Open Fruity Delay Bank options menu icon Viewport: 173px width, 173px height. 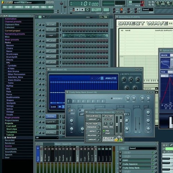point(67,92)
